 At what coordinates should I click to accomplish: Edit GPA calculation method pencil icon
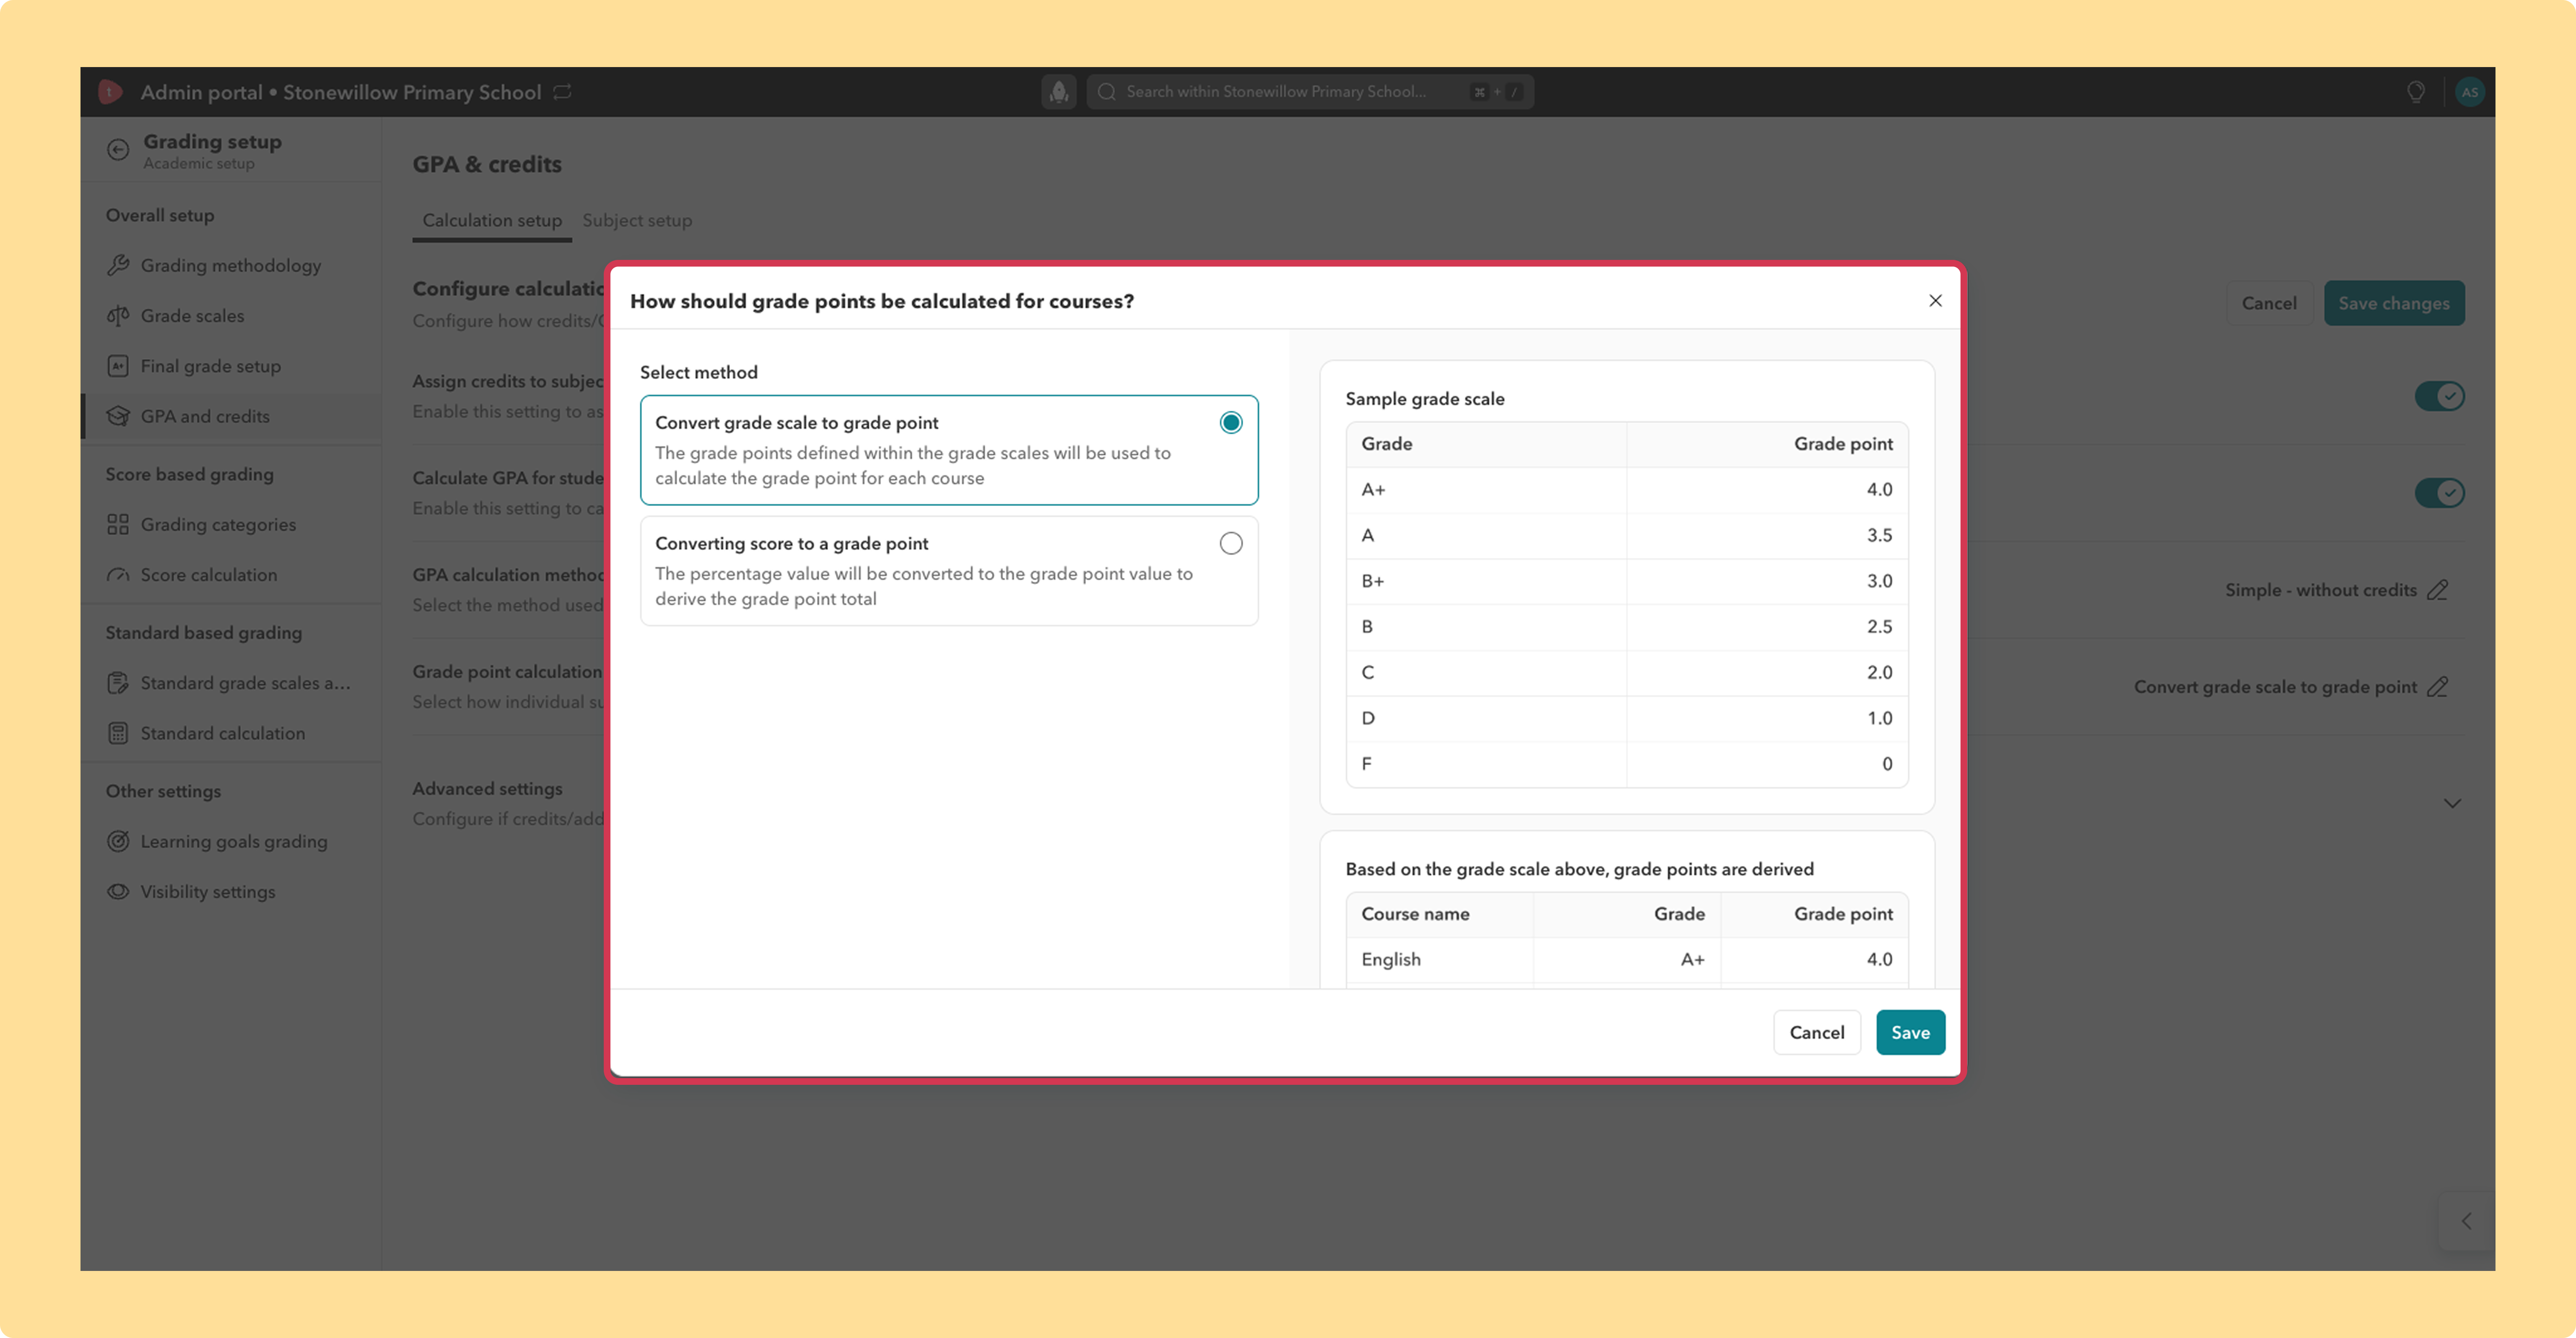(2438, 590)
